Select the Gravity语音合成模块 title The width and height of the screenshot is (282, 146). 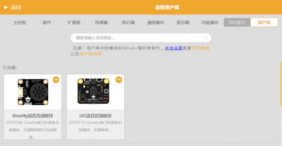[33, 116]
